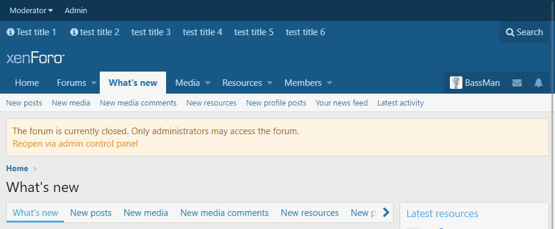Click the info icon beside test title 2

(74, 32)
